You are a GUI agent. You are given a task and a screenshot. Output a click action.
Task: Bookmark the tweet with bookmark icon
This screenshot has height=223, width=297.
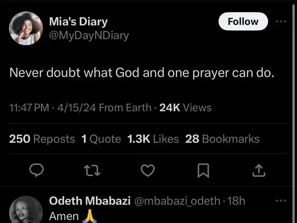[203, 171]
